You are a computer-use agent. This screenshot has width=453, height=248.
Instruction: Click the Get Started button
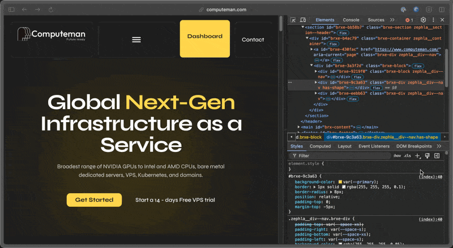(x=94, y=200)
